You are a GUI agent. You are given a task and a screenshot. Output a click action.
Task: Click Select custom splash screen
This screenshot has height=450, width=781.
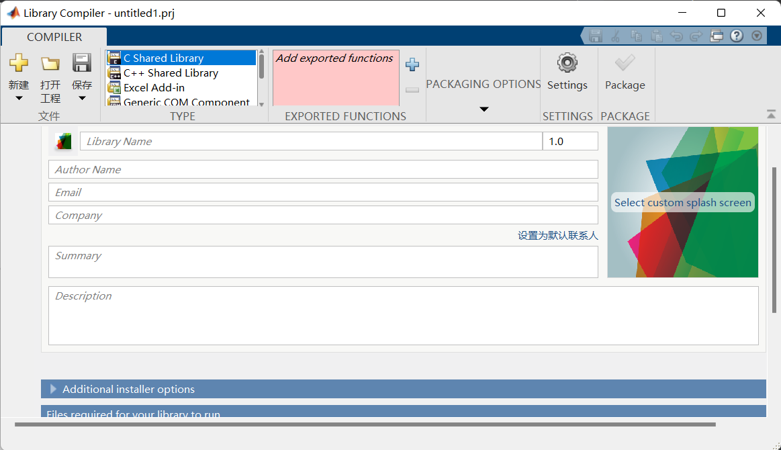click(682, 202)
